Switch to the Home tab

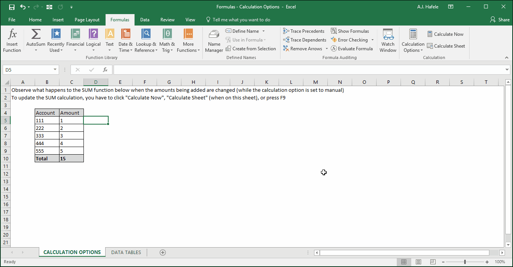[35, 20]
